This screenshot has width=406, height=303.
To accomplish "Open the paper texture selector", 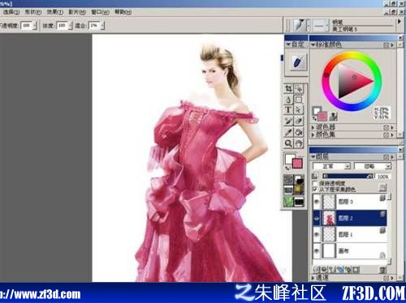I will (x=288, y=179).
